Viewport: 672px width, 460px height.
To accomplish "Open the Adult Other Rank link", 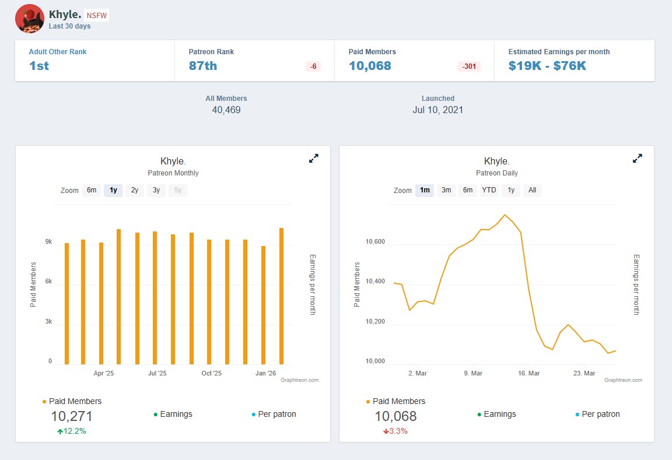I will 57,52.
